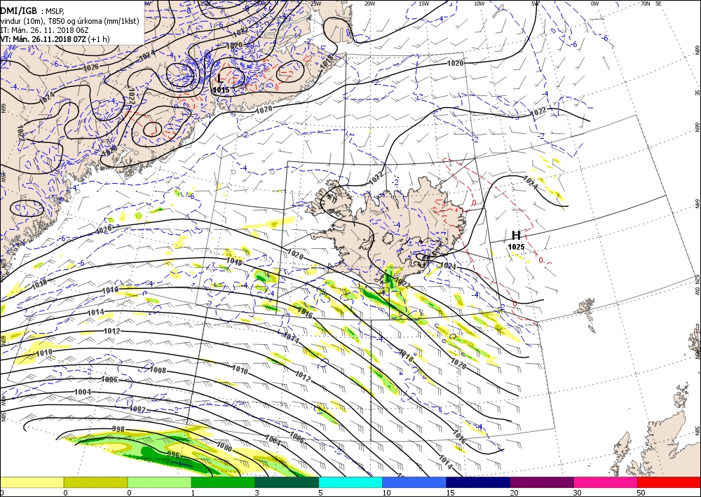The image size is (701, 497).
Task: Click the '1002' isobar label
Action: click(x=137, y=409)
